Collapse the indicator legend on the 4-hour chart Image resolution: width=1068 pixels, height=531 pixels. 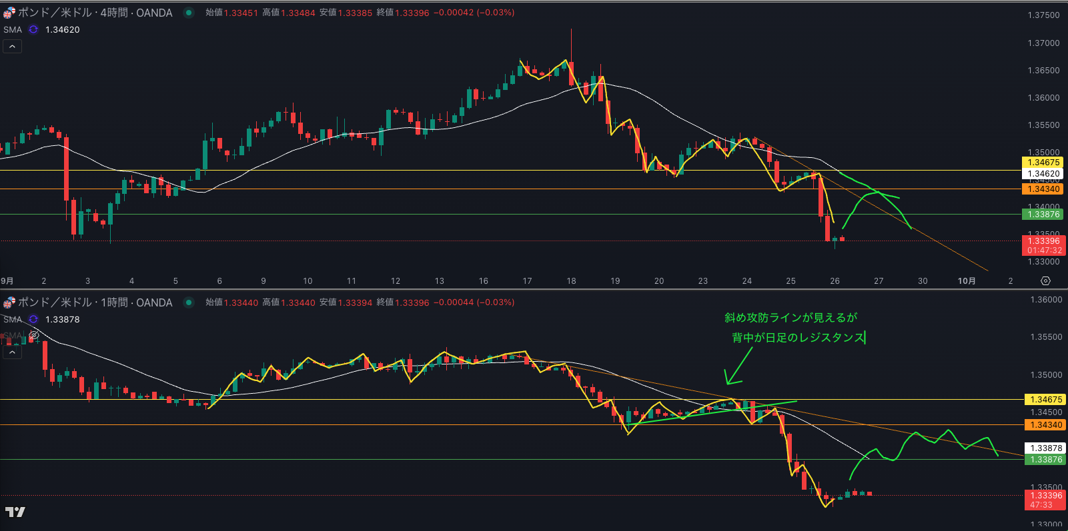coord(12,47)
